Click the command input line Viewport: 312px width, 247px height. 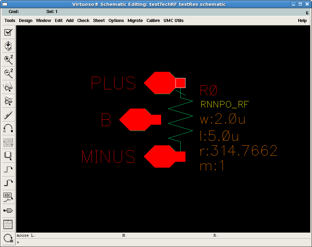[x=163, y=243]
